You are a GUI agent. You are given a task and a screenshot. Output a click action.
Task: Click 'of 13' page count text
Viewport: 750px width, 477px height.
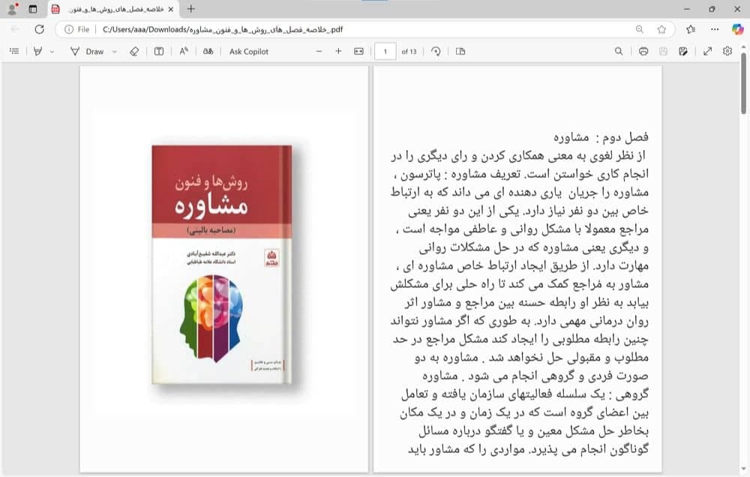[x=409, y=52]
